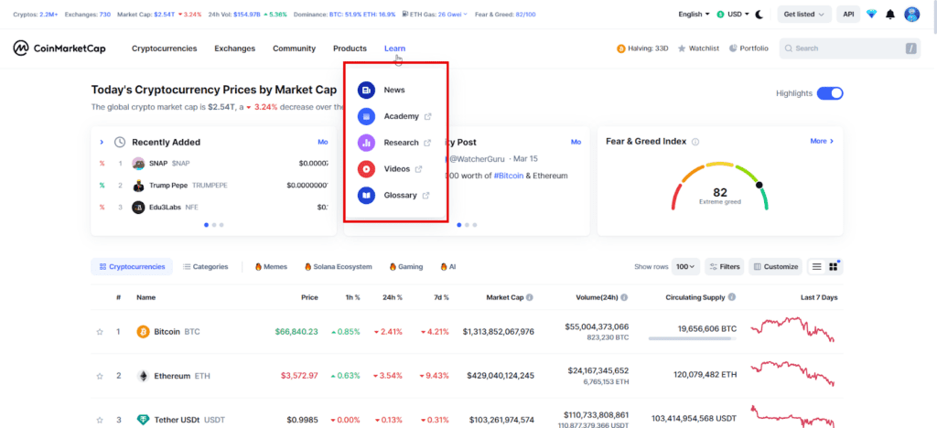Toggle dark mode moon icon

pos(759,15)
